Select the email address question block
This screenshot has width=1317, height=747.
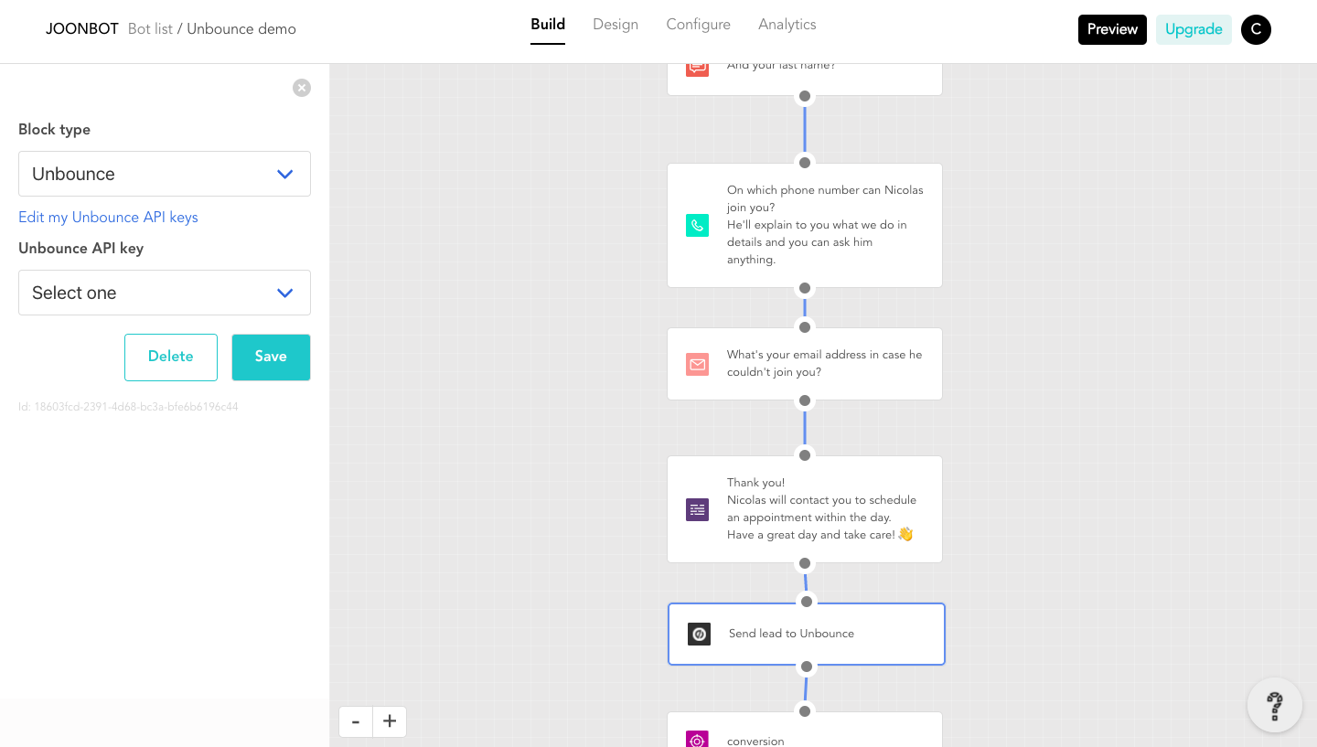click(805, 364)
